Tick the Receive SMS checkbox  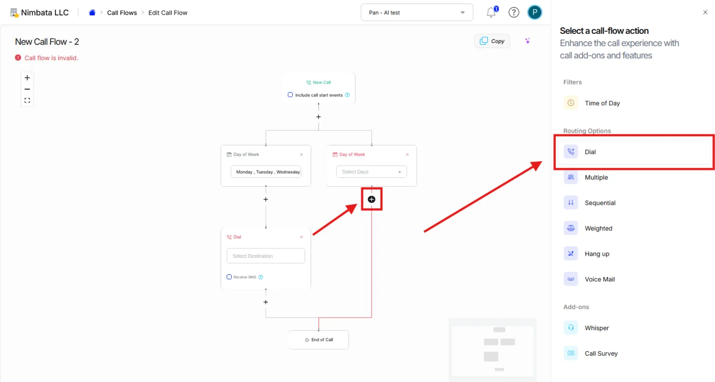[229, 277]
